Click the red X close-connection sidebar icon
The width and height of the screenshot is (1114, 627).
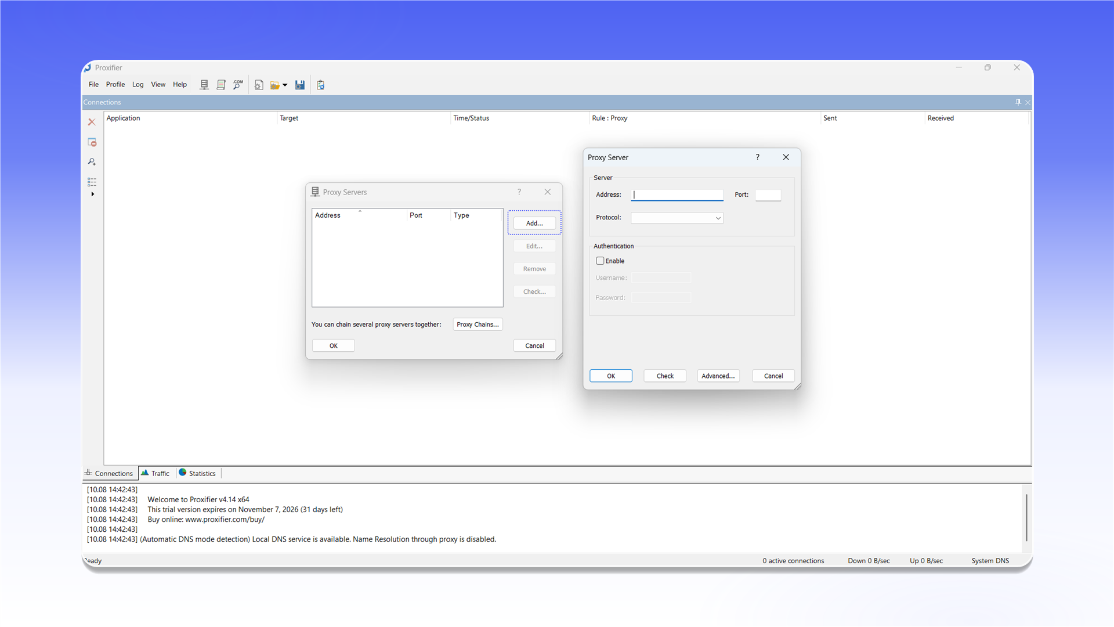(92, 122)
